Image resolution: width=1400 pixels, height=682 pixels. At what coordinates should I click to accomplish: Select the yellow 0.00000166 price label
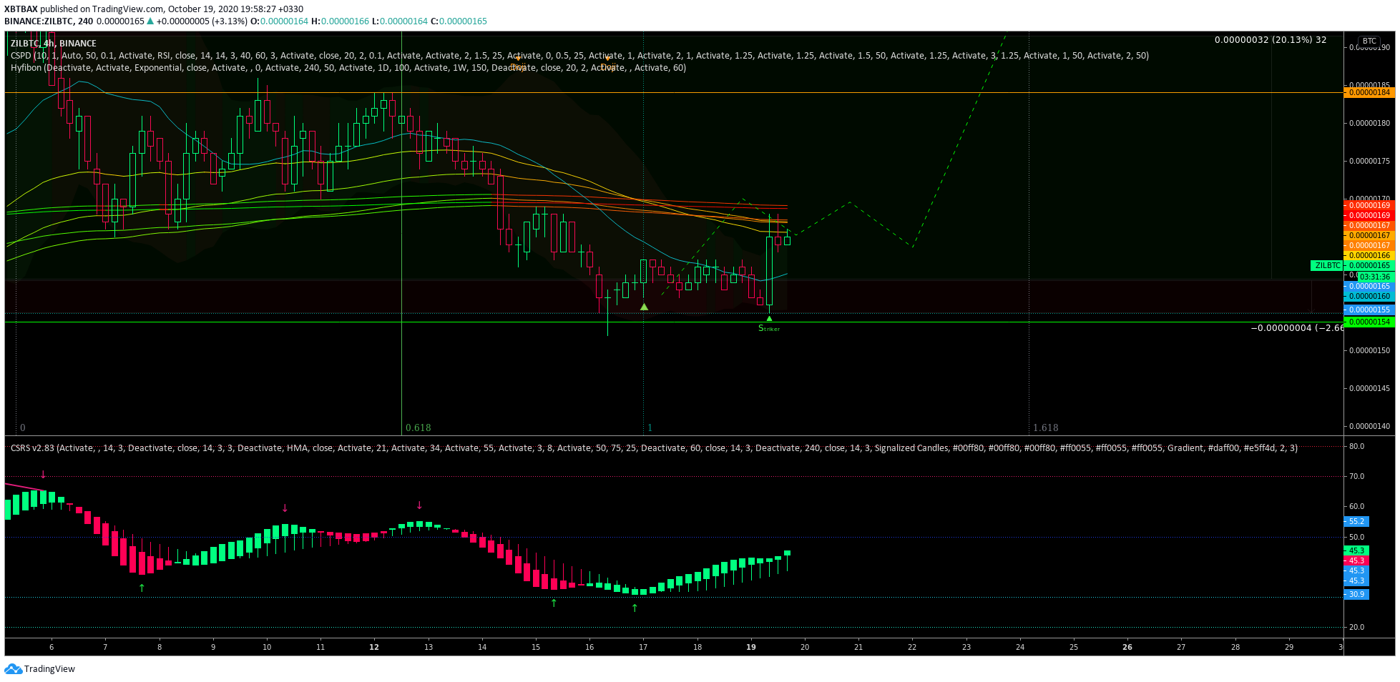(1369, 255)
